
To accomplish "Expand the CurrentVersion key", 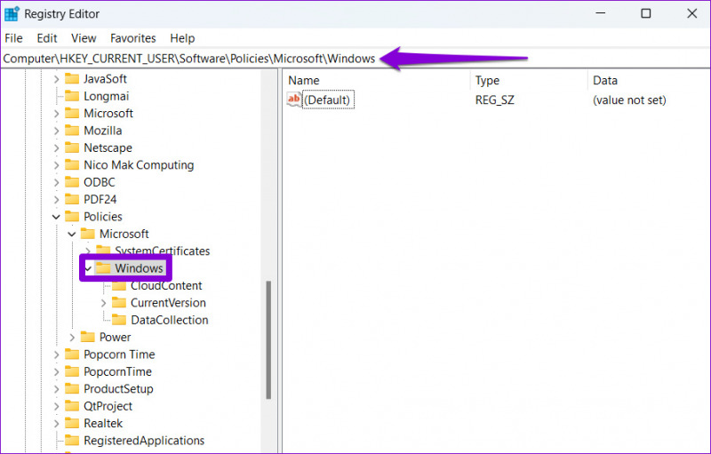I will click(x=103, y=303).
